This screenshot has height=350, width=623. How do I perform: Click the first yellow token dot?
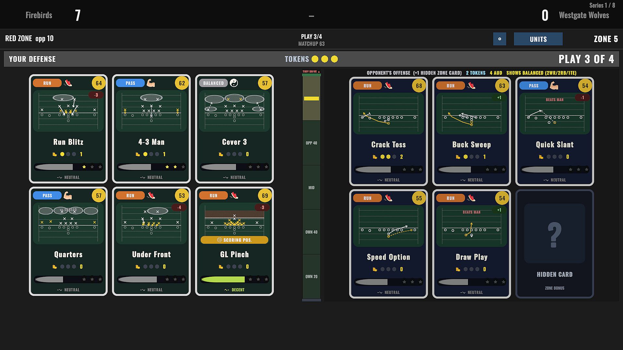coord(315,59)
